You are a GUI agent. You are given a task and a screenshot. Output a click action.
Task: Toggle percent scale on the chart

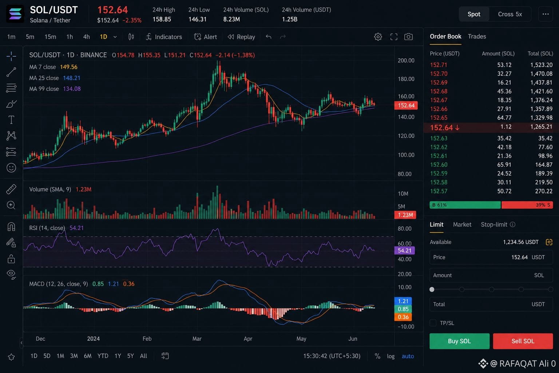click(x=377, y=356)
